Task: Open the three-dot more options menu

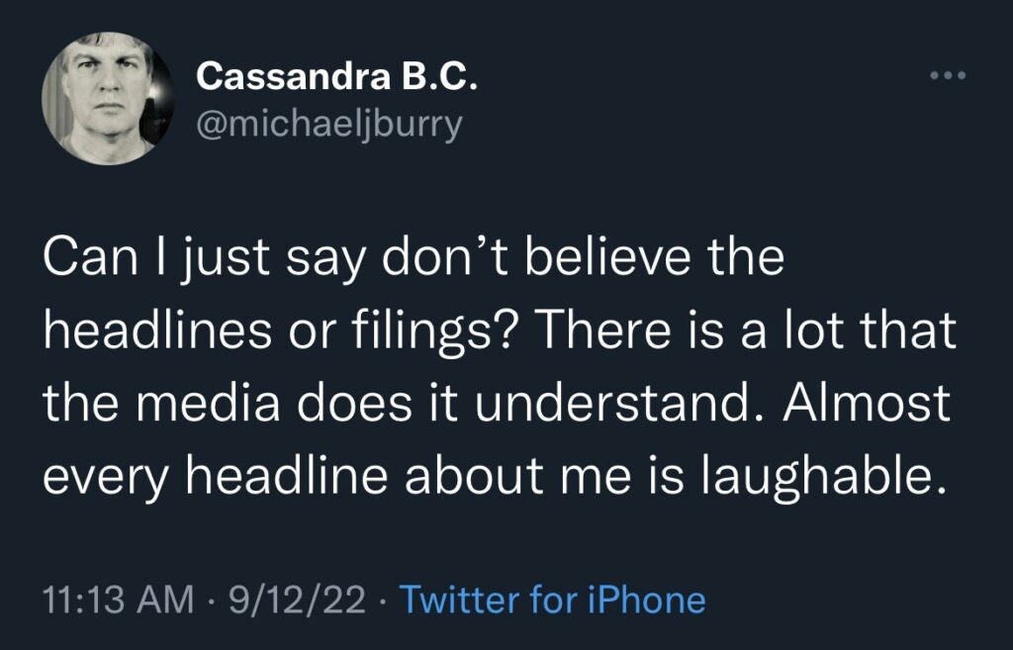Action: pos(946,77)
